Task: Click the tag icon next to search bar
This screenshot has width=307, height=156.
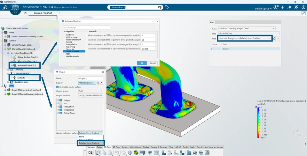Action: click(167, 7)
